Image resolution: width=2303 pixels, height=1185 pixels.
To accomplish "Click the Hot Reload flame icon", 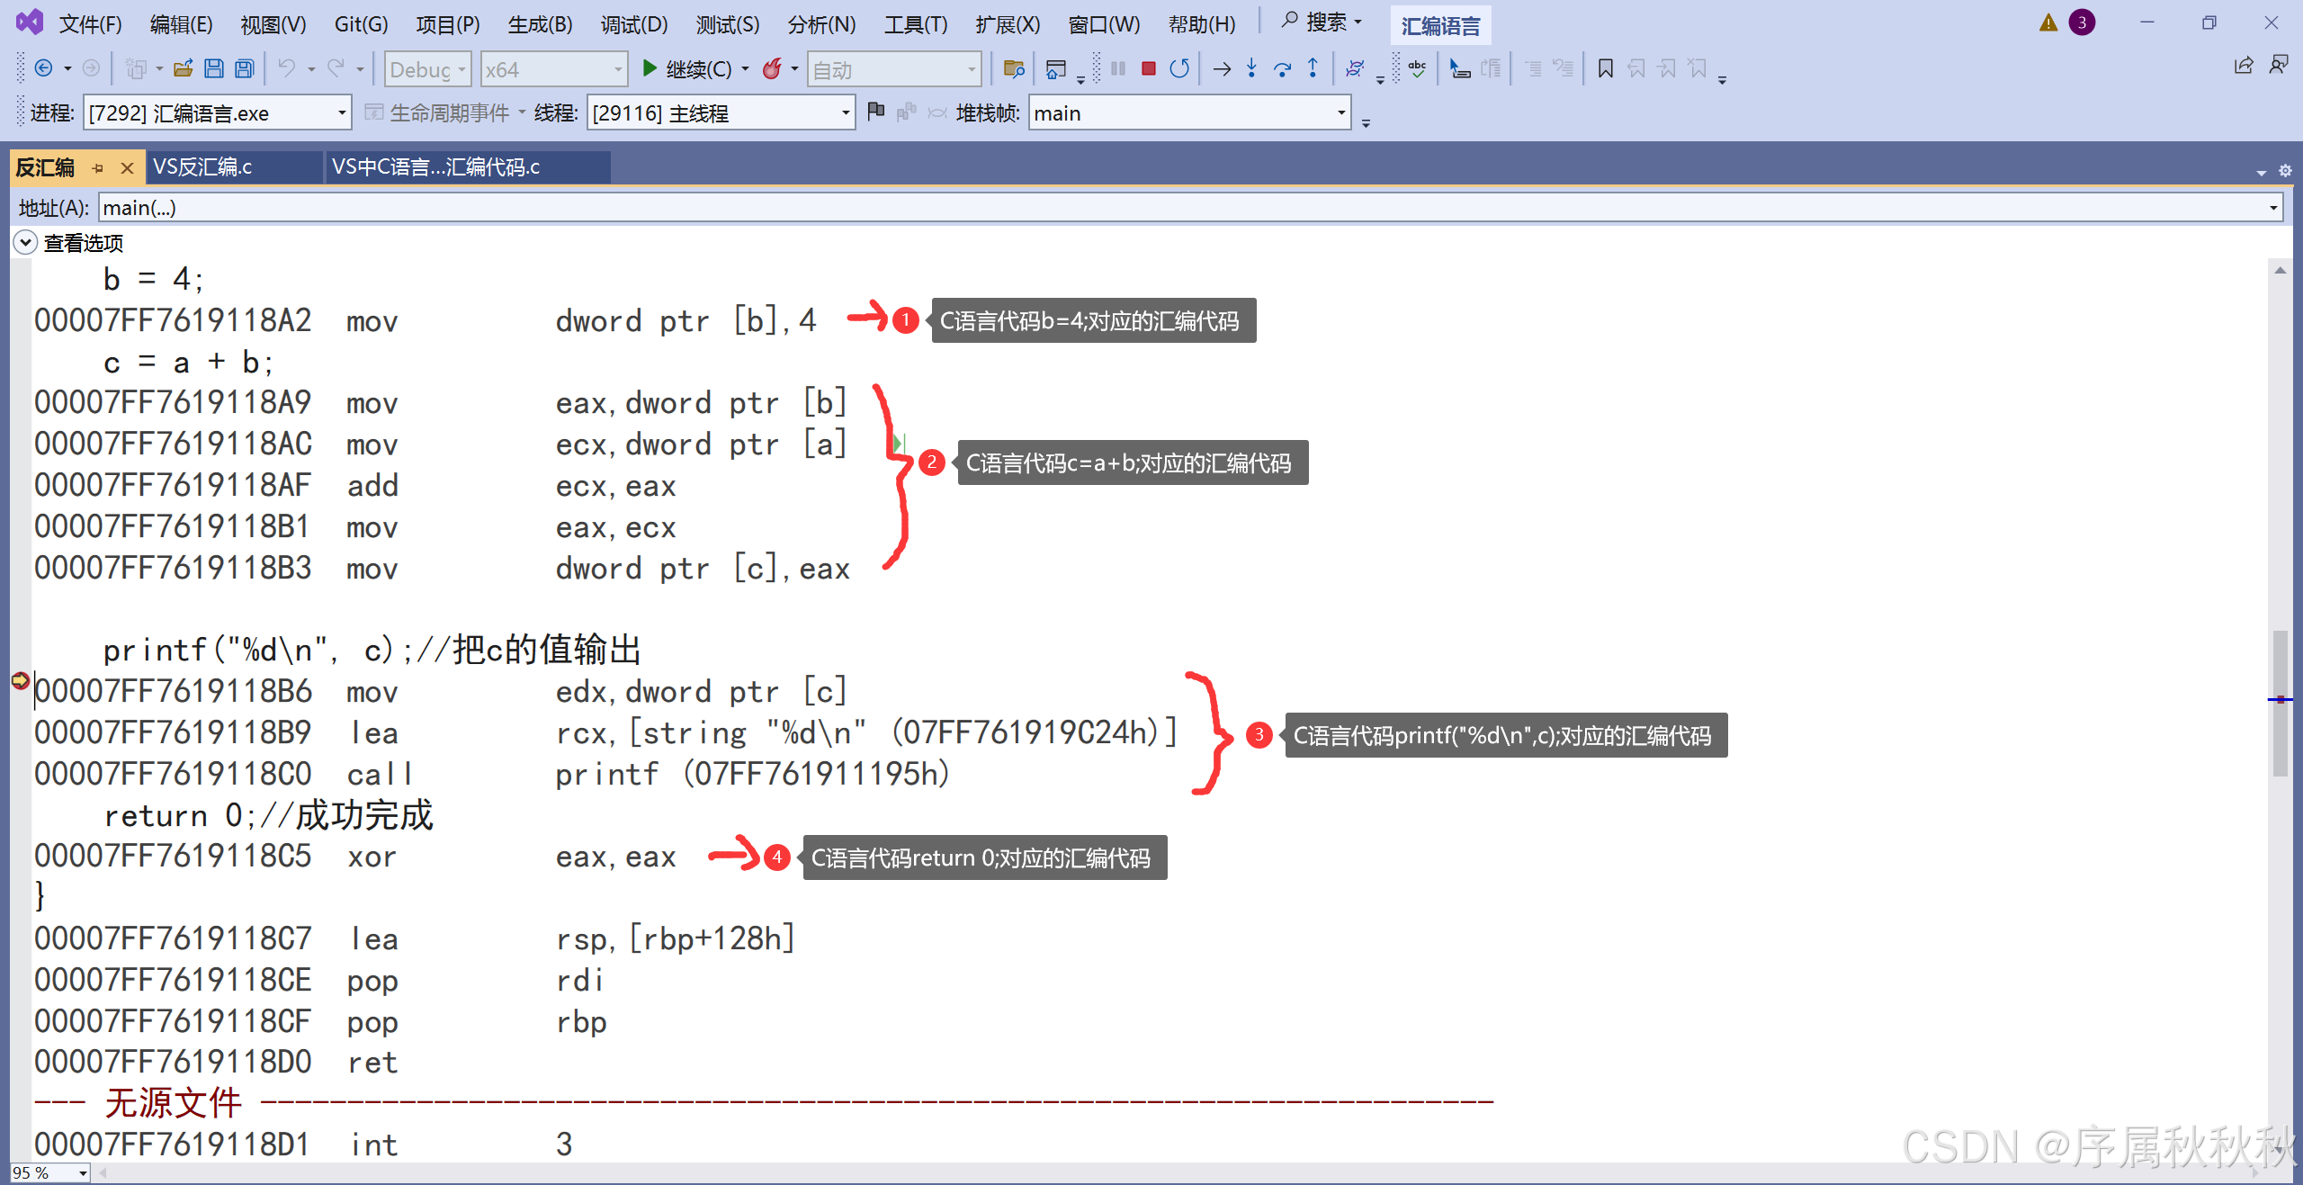I will (772, 68).
